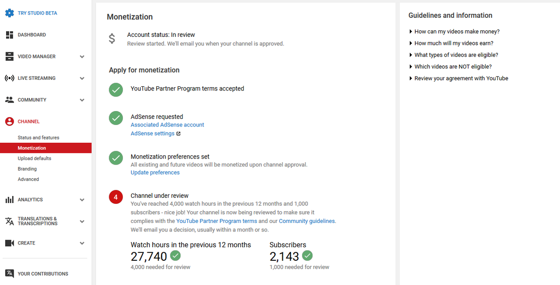Click green checkmark beside Monetization preferences set
Viewport: 560px width, 285px height.
pyautogui.click(x=116, y=158)
